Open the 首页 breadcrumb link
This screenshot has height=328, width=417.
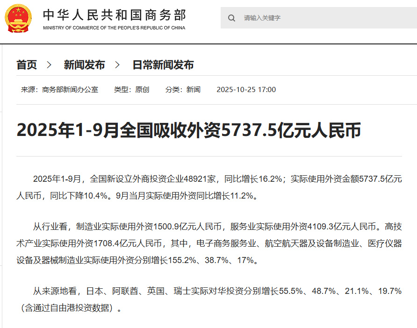point(27,65)
